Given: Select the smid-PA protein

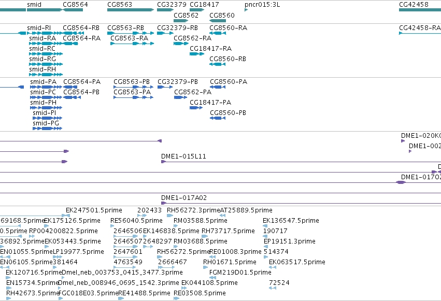Looking at the screenshot, I should [44, 82].
